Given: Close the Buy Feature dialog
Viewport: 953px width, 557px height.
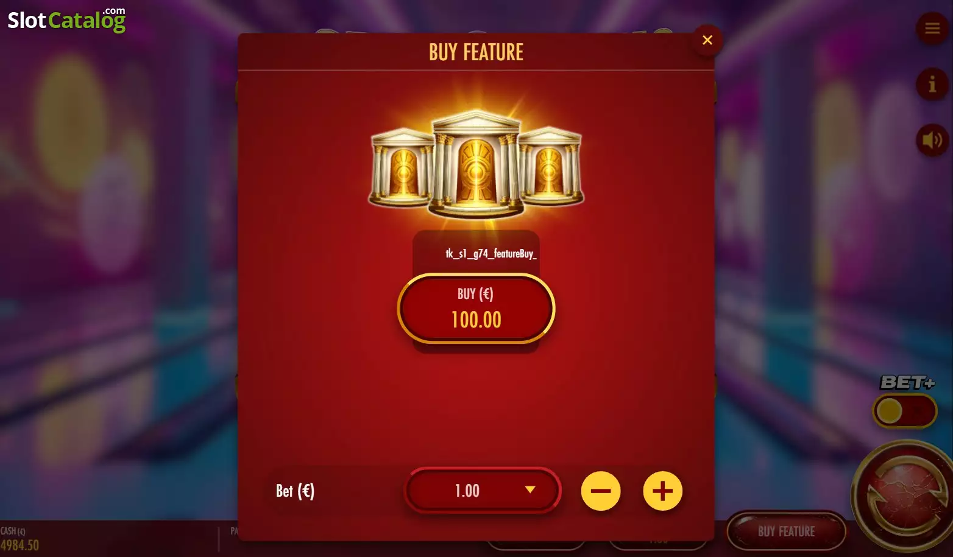Looking at the screenshot, I should pos(707,40).
